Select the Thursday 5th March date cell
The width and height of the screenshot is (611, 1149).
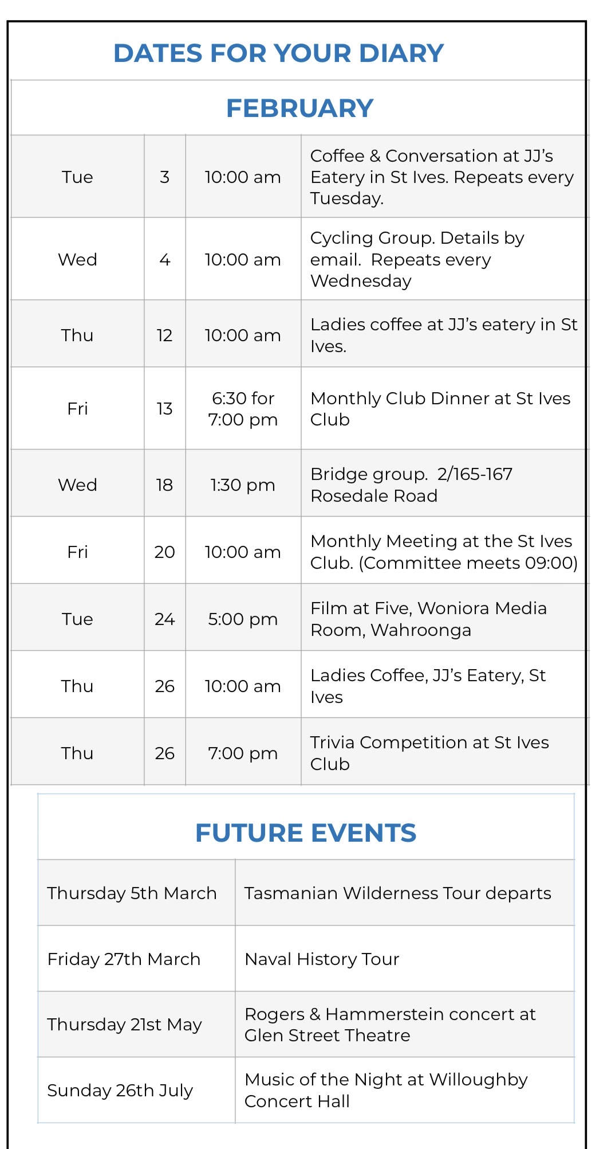(132, 893)
